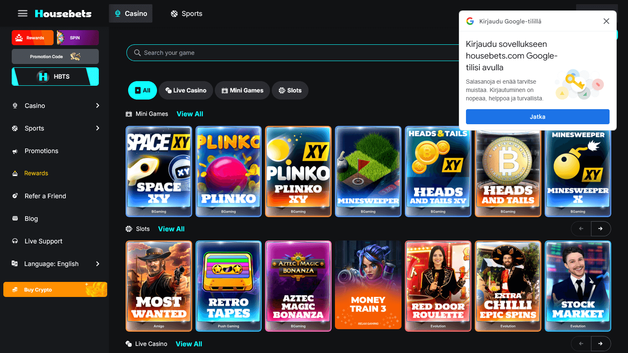Select the Mini Games filter chip

pos(242,90)
